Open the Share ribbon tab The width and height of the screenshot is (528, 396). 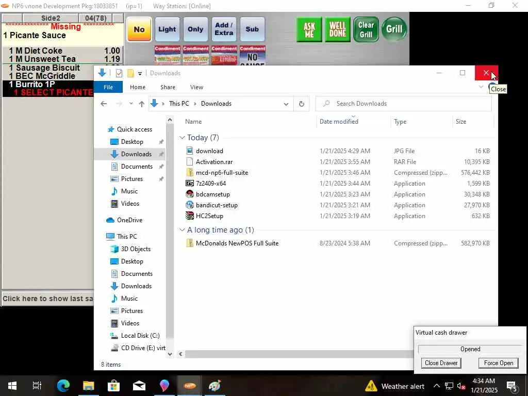tap(168, 87)
